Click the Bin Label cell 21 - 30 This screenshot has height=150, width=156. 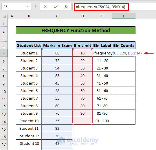(102, 68)
